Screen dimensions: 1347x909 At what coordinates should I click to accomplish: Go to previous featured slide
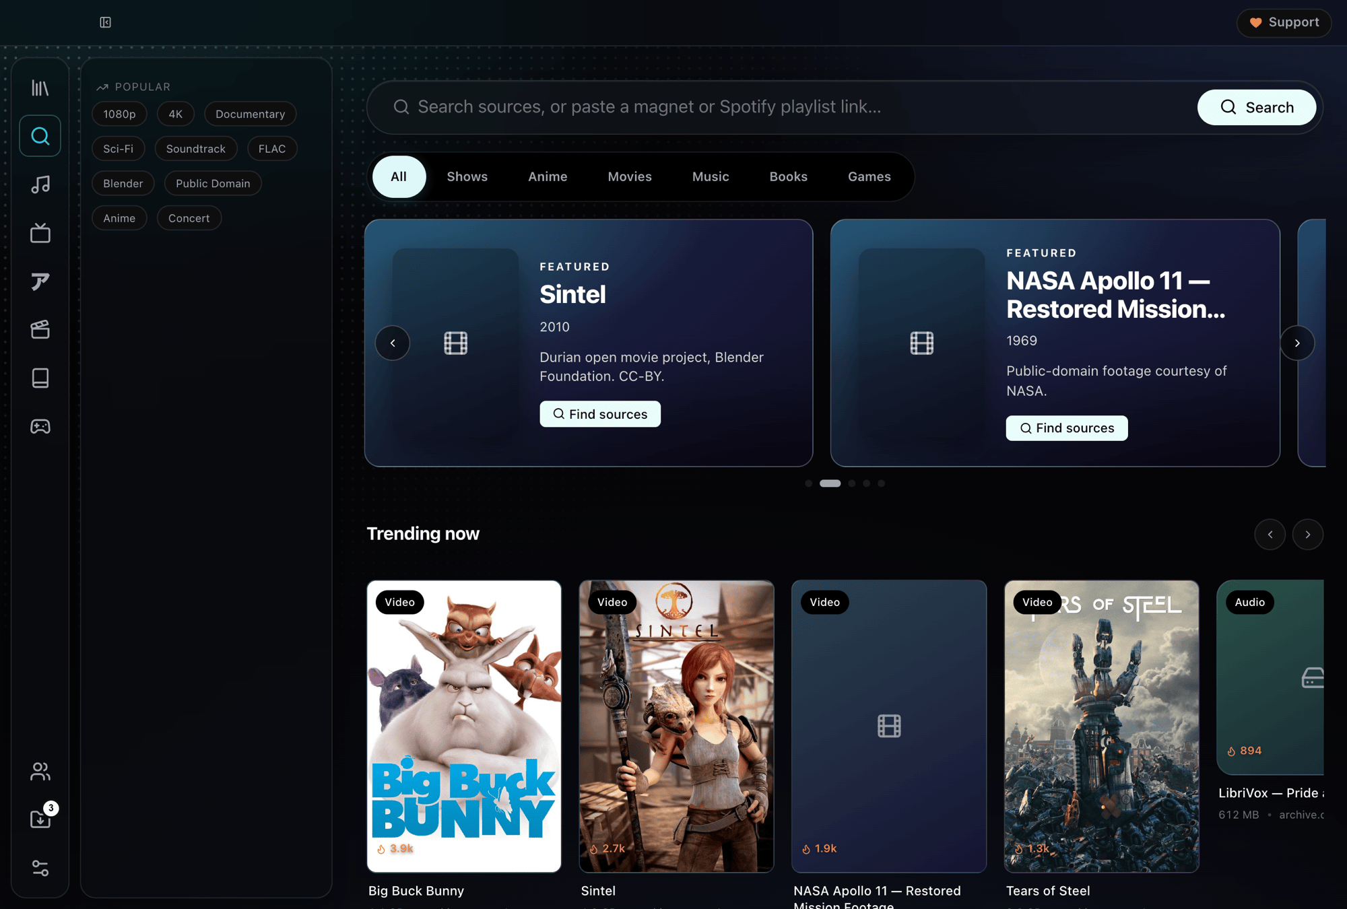(393, 343)
